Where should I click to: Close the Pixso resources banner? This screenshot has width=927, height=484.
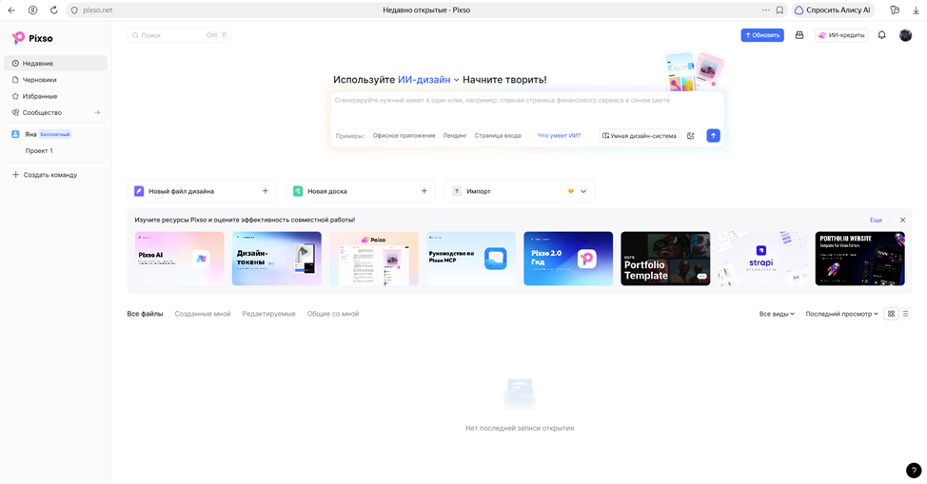(x=902, y=220)
